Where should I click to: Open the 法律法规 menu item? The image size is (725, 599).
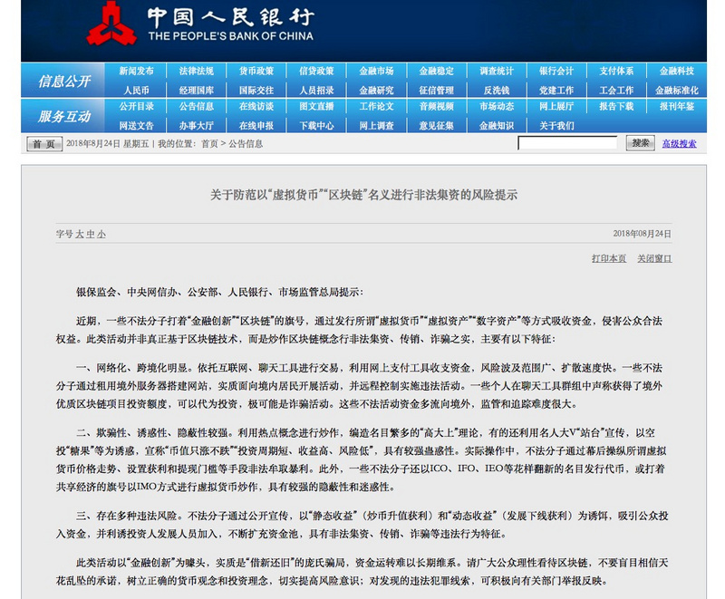click(197, 72)
